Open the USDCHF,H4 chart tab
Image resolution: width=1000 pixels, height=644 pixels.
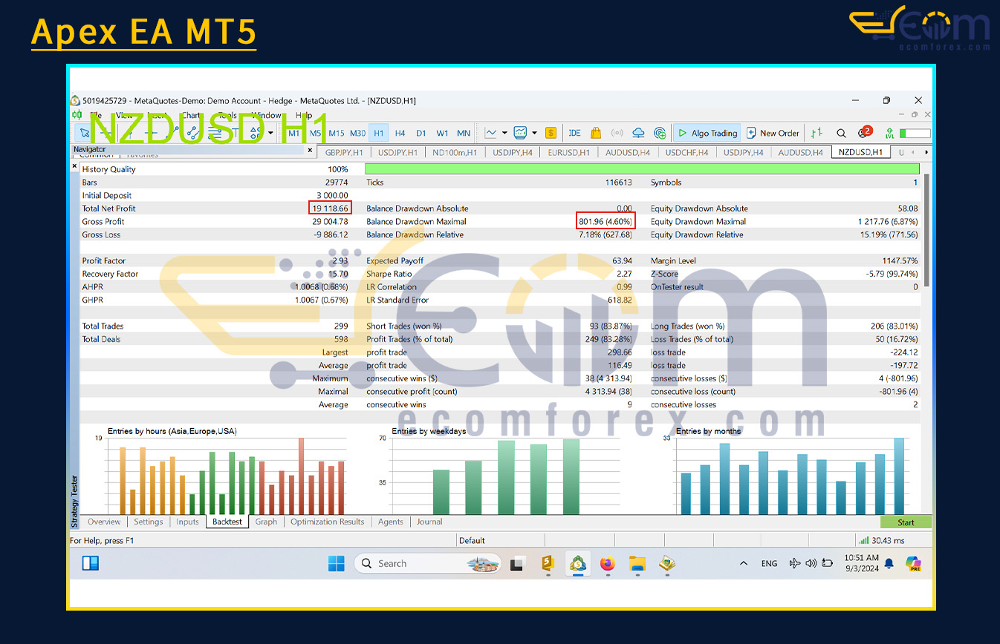(686, 152)
